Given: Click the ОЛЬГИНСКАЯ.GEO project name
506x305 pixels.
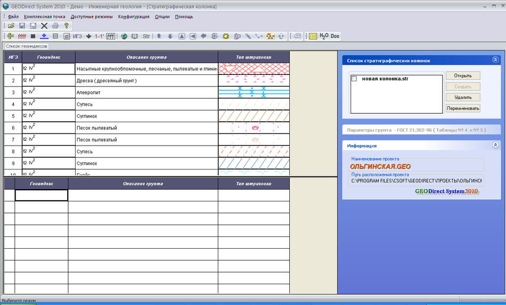Looking at the screenshot, I should [380, 166].
